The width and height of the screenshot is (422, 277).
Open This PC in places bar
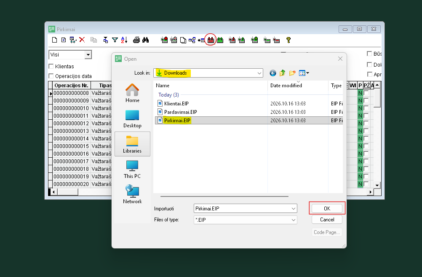(x=132, y=169)
